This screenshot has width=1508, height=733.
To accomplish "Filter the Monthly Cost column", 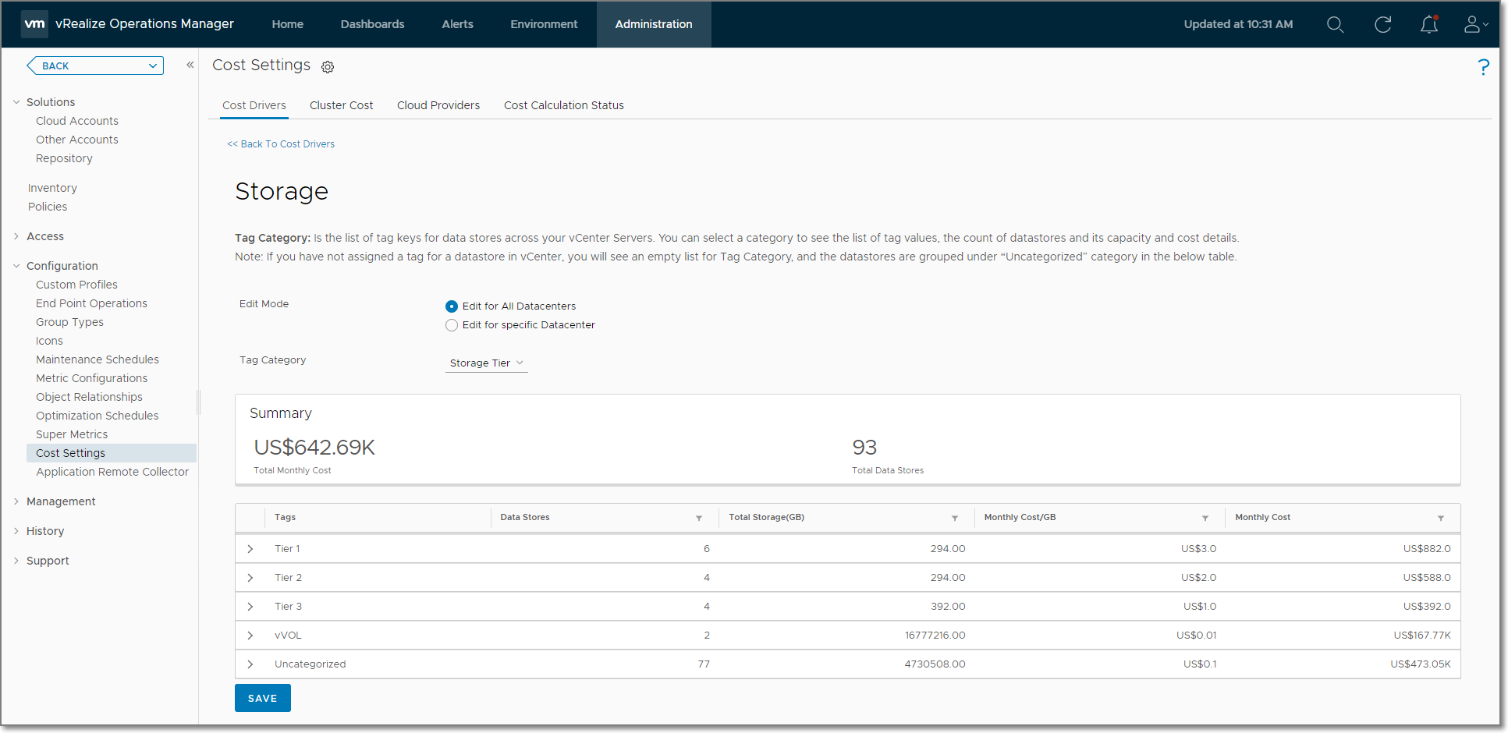I will pos(1440,518).
